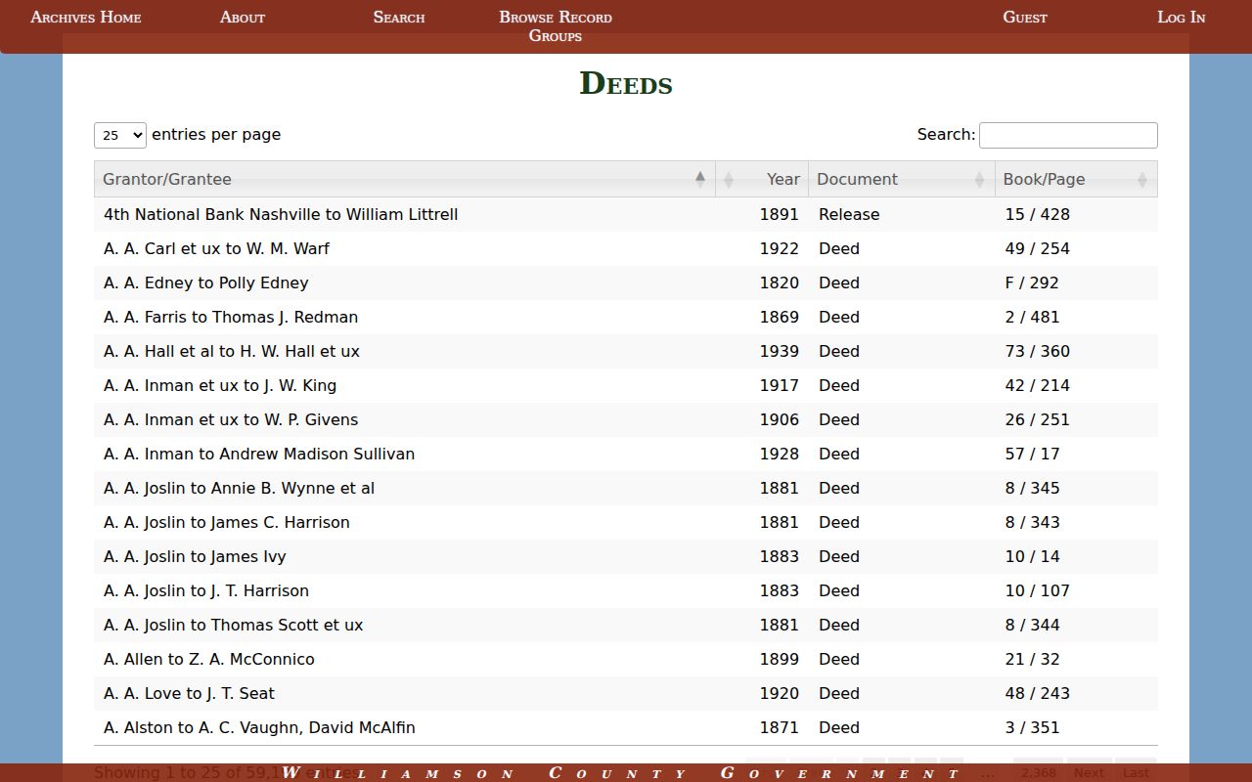Open the About menu item

pyautogui.click(x=243, y=17)
